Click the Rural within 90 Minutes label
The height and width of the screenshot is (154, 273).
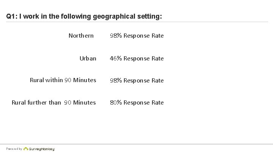pyautogui.click(x=63, y=80)
